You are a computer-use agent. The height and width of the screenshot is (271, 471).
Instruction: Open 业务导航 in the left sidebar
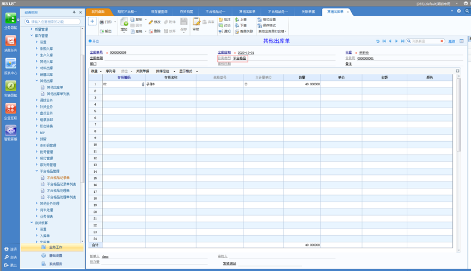pos(10,21)
